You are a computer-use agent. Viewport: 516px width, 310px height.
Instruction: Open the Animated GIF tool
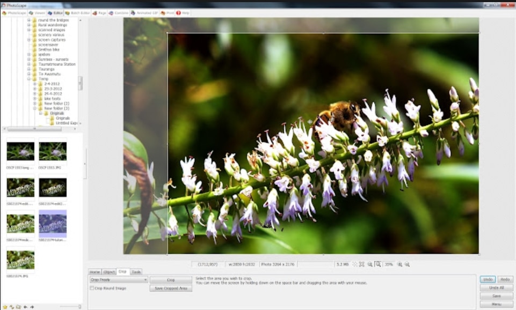(x=146, y=13)
